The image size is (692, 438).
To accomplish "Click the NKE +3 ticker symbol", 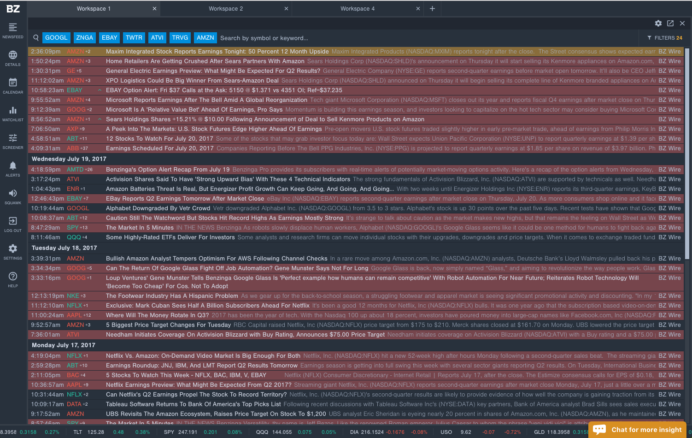I will 76,296.
